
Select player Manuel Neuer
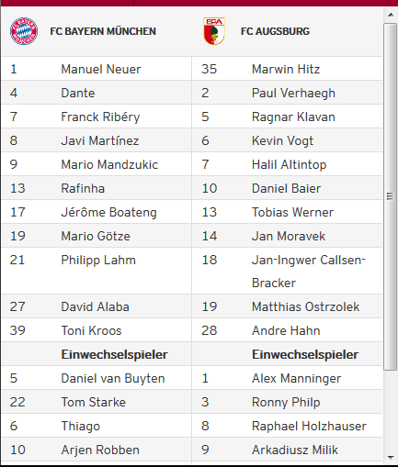(101, 69)
